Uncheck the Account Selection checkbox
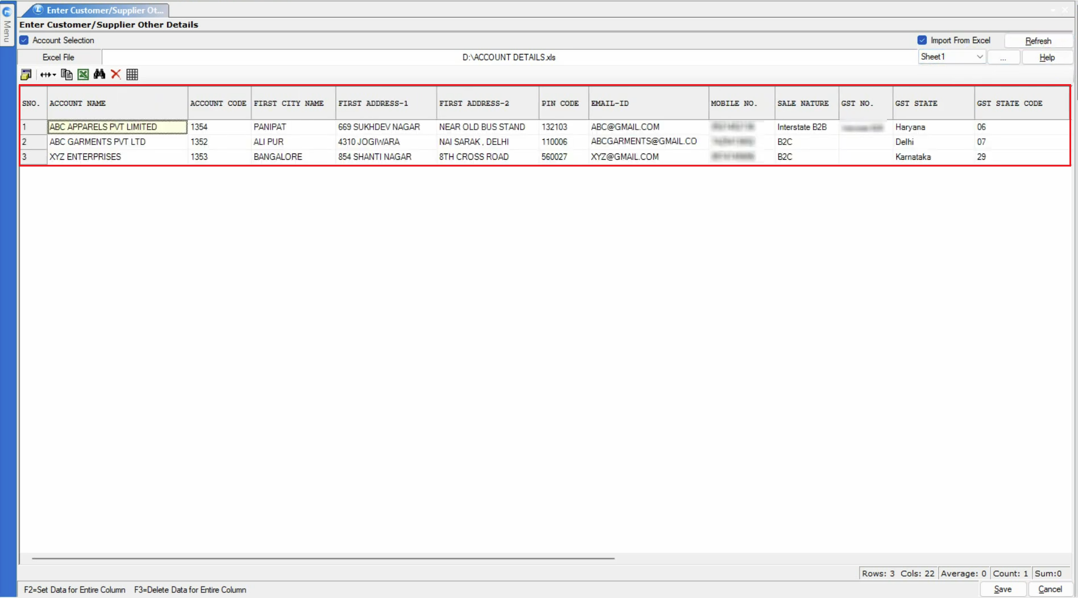The height and width of the screenshot is (598, 1078). click(24, 40)
